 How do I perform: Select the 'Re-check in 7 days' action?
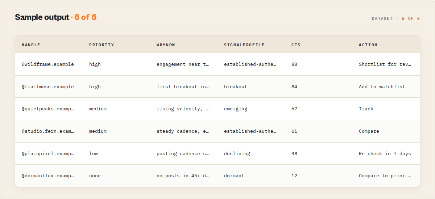tap(385, 154)
